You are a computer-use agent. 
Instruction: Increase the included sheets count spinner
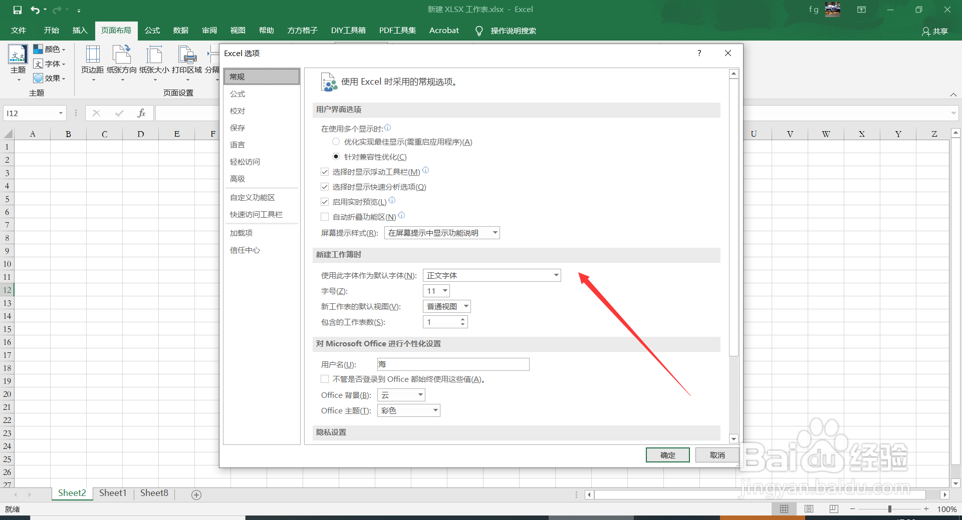463,319
